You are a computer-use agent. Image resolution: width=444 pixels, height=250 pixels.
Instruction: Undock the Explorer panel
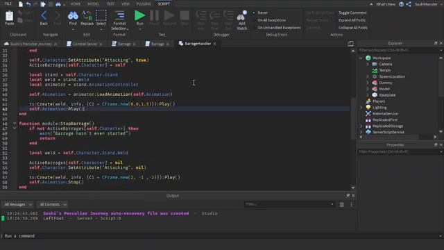(x=436, y=43)
